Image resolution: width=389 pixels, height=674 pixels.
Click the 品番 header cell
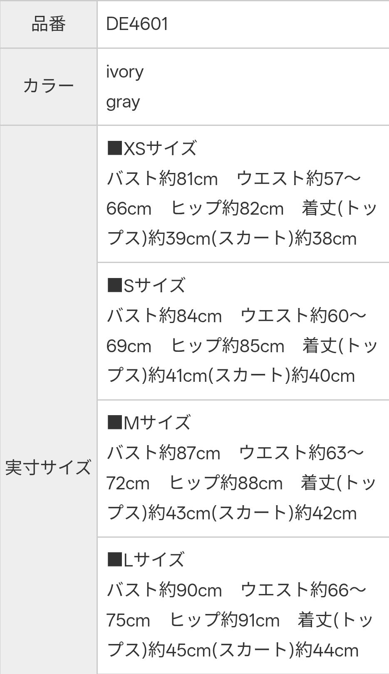coord(49,24)
